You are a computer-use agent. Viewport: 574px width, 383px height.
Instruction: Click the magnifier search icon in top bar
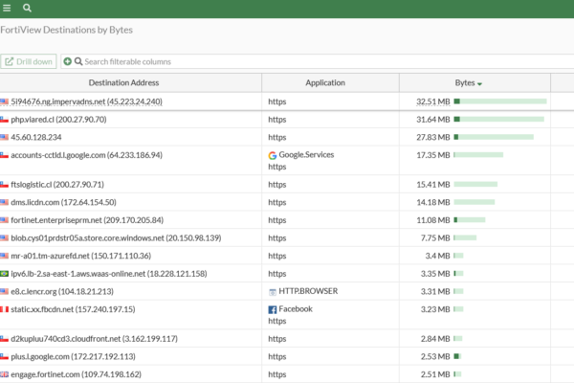(27, 8)
